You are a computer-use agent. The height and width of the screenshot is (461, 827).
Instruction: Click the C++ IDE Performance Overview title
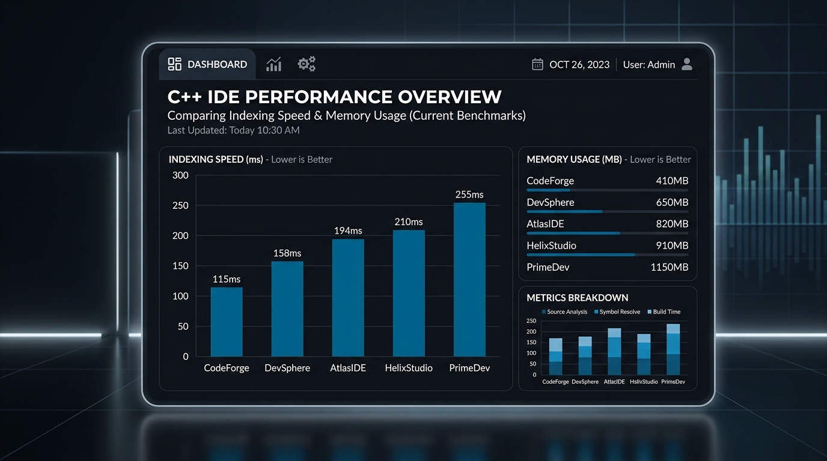click(334, 97)
